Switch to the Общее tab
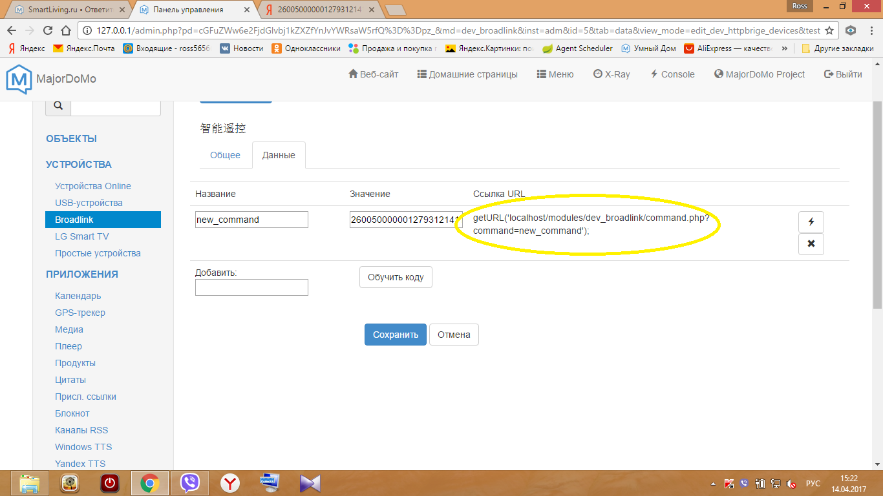The height and width of the screenshot is (496, 883). point(225,155)
